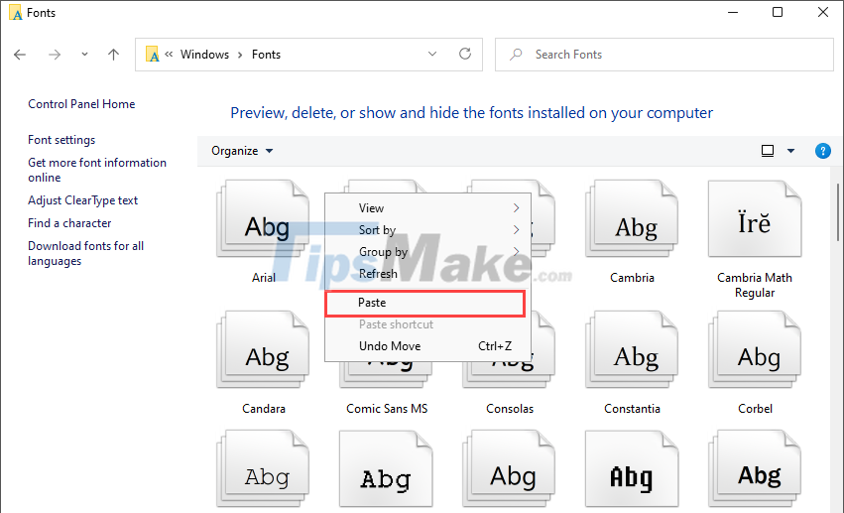The image size is (844, 513).
Task: Change your view icon button
Action: tap(768, 151)
